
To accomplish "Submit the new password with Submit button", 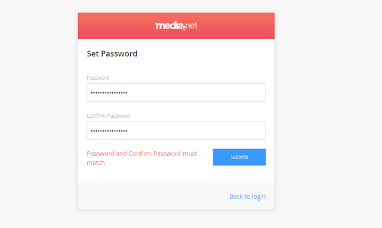I will tap(239, 157).
